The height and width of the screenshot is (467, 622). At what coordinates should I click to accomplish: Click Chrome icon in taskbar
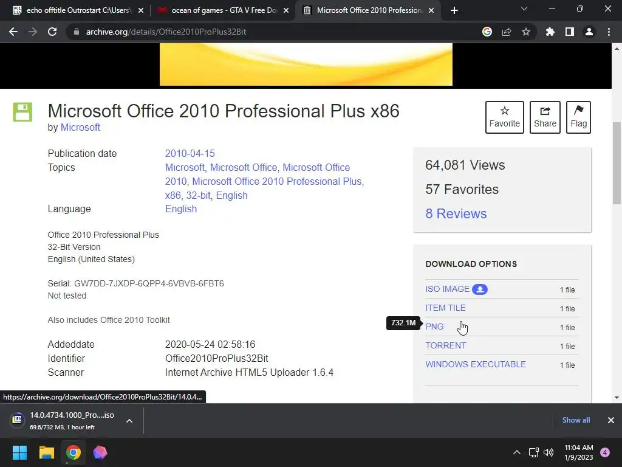click(x=73, y=452)
